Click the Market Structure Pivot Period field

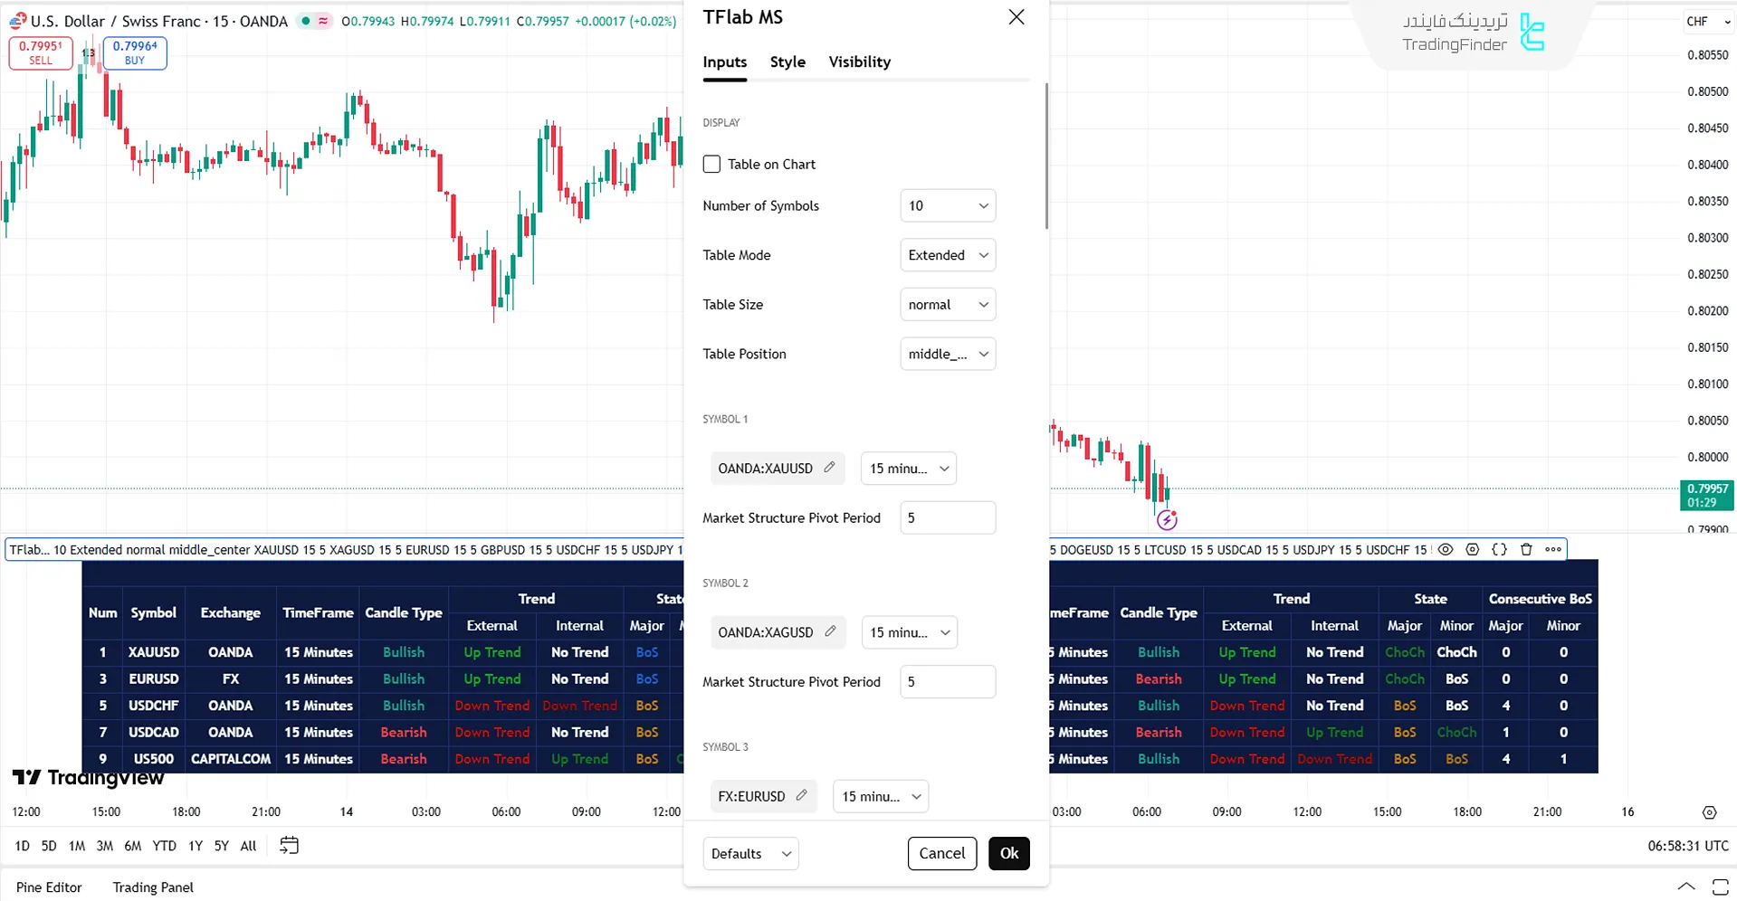coord(947,517)
